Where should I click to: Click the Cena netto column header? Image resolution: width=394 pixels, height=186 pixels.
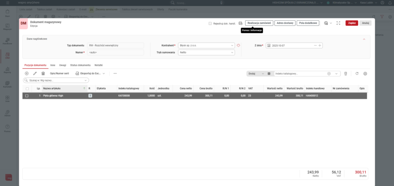(x=183, y=89)
